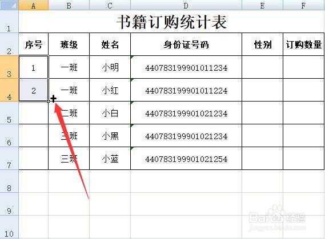This screenshot has width=325, height=239.
Task: Select cell A3 containing 1
Action: (x=34, y=67)
